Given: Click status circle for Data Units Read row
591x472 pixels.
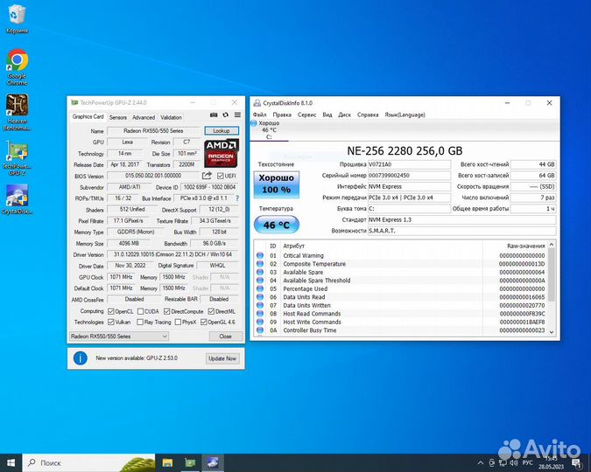Looking at the screenshot, I should pyautogui.click(x=260, y=296).
